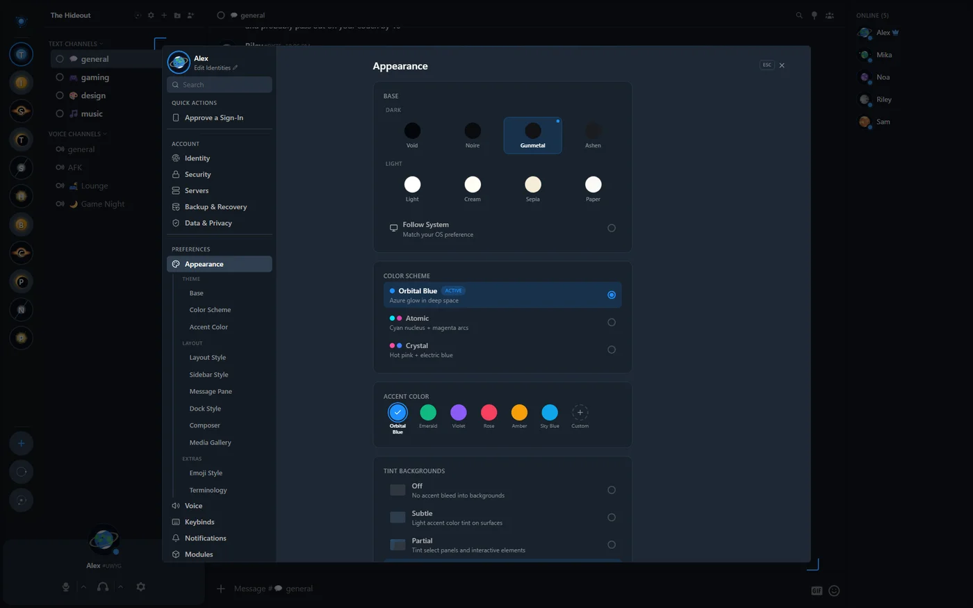973x608 pixels.
Task: Click the Message #general input box
Action: 514,589
